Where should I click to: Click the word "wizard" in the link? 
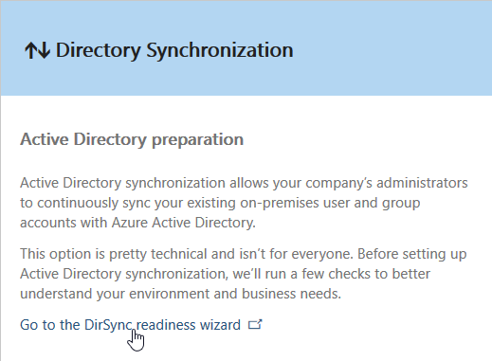coord(220,325)
